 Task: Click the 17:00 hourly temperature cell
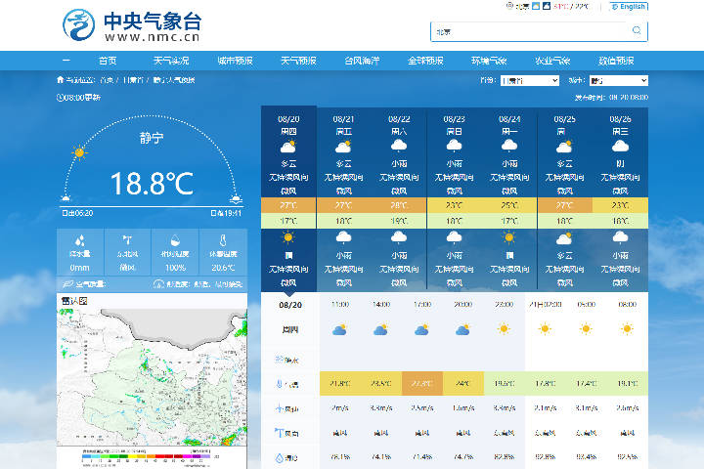point(422,384)
